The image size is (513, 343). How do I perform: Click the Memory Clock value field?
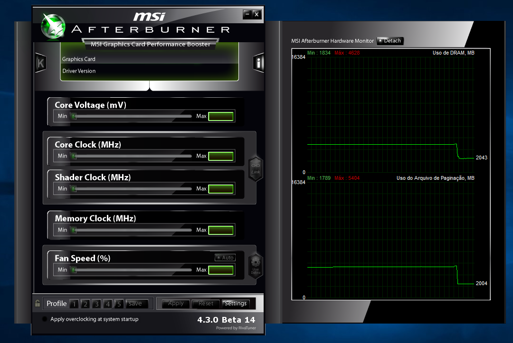pyautogui.click(x=221, y=230)
